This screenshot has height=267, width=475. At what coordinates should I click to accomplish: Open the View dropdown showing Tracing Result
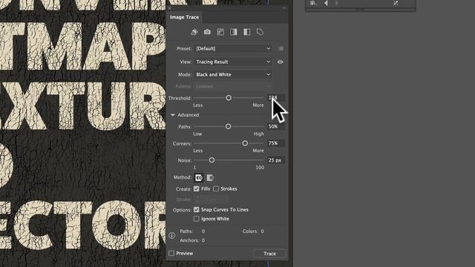[233, 62]
